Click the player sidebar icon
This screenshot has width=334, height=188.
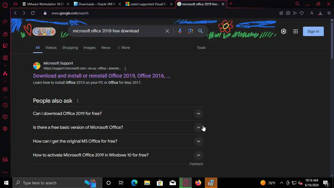pos(5,89)
